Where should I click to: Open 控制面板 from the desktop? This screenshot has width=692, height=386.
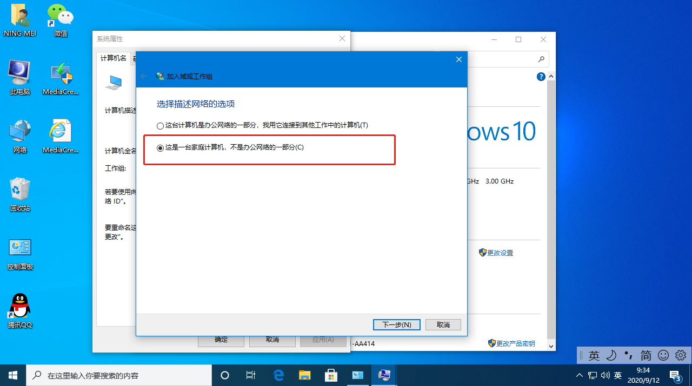[19, 248]
